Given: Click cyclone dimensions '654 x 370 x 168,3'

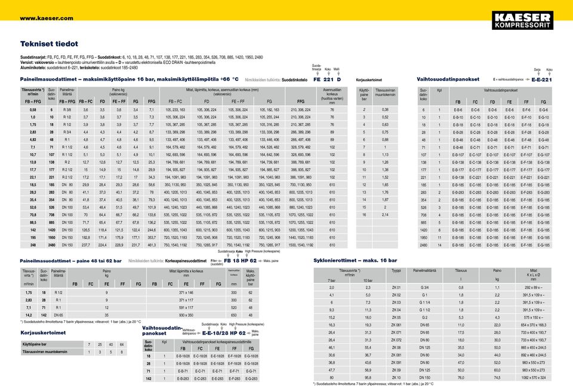Looking at the screenshot, I should (534, 325).
